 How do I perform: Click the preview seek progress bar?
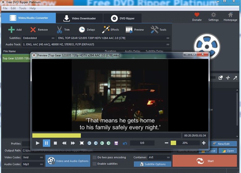pyautogui.click(x=106, y=136)
